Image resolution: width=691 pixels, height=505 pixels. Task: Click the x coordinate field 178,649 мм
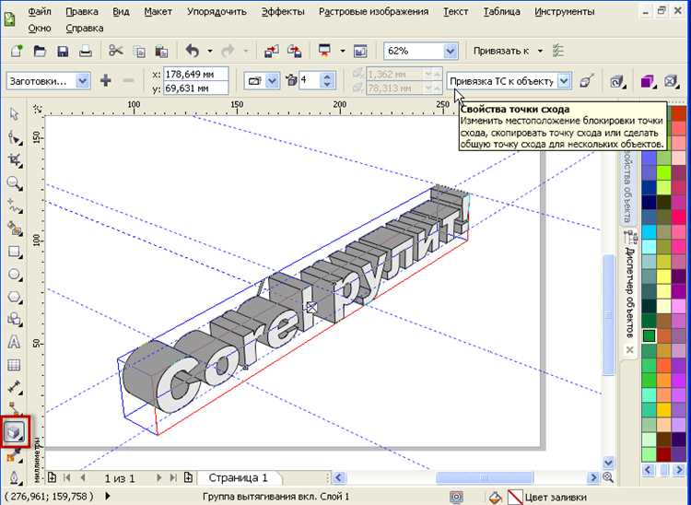pyautogui.click(x=195, y=74)
